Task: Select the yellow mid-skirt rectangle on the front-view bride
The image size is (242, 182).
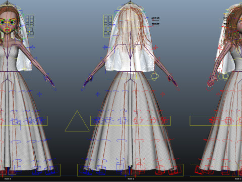Action: click(x=24, y=121)
